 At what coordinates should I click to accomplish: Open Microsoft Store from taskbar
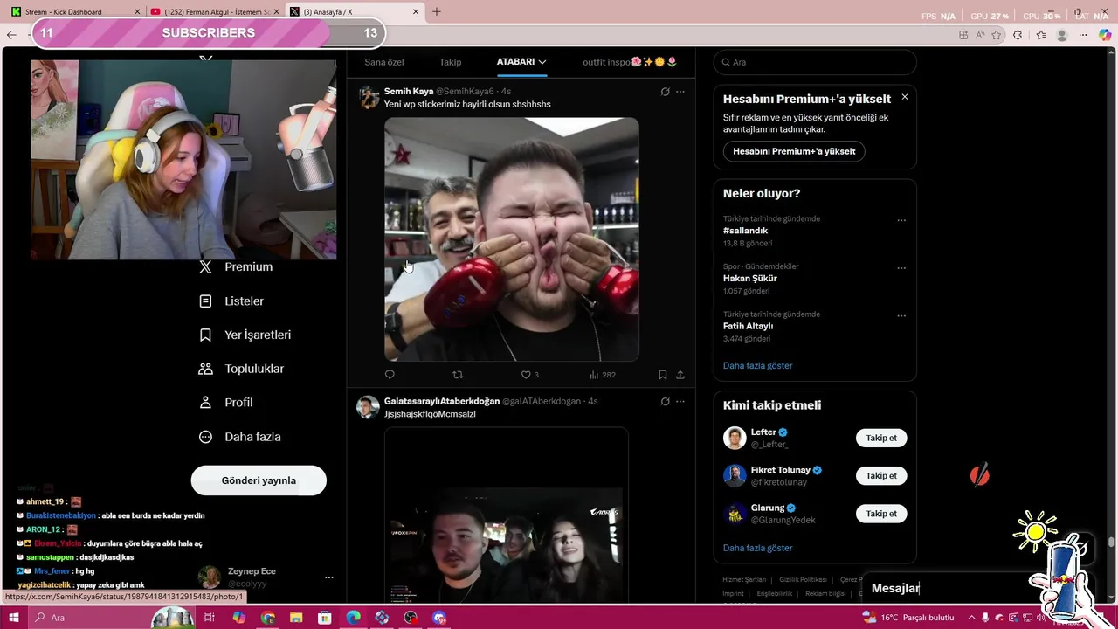[325, 618]
